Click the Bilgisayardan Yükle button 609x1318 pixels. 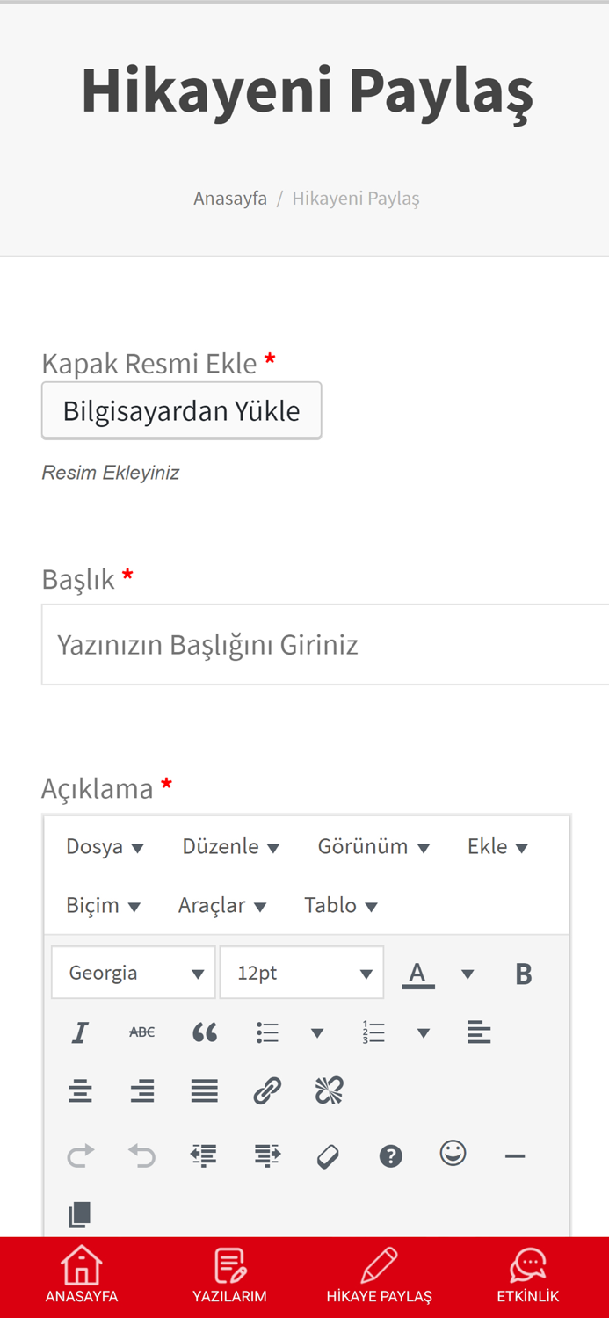click(x=182, y=410)
